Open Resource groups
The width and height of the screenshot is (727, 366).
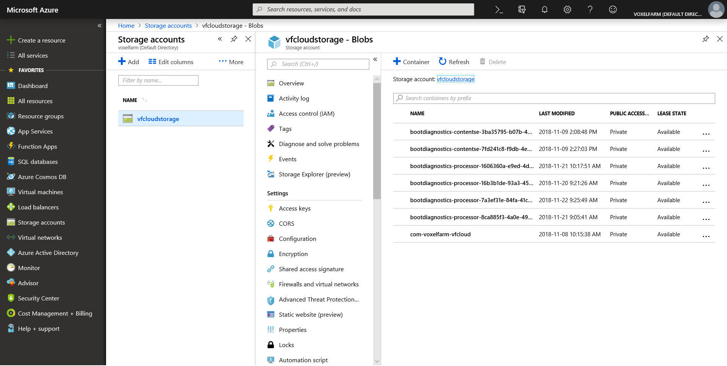(41, 116)
